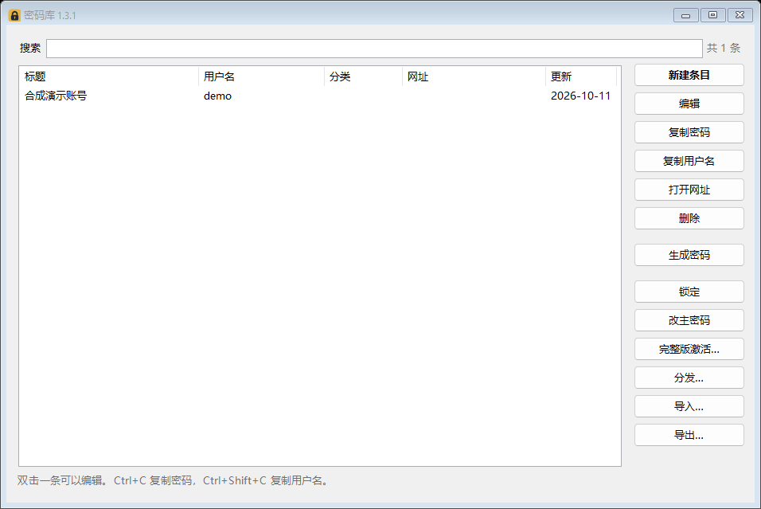The width and height of the screenshot is (761, 509).
Task: Open the 编辑 button
Action: coord(689,104)
